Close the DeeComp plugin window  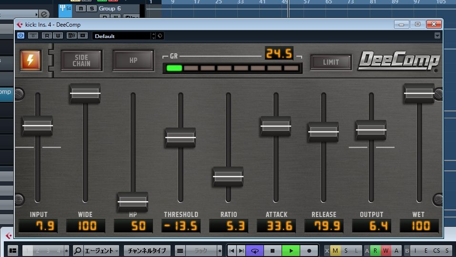tap(434, 24)
